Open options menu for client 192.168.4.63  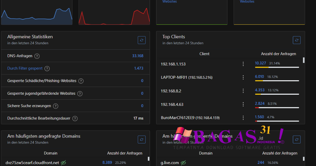click(x=243, y=104)
